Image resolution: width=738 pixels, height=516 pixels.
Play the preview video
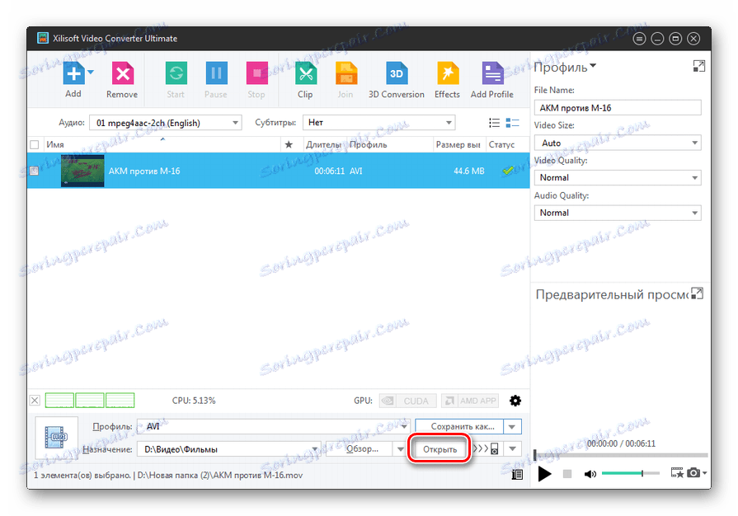click(x=544, y=474)
